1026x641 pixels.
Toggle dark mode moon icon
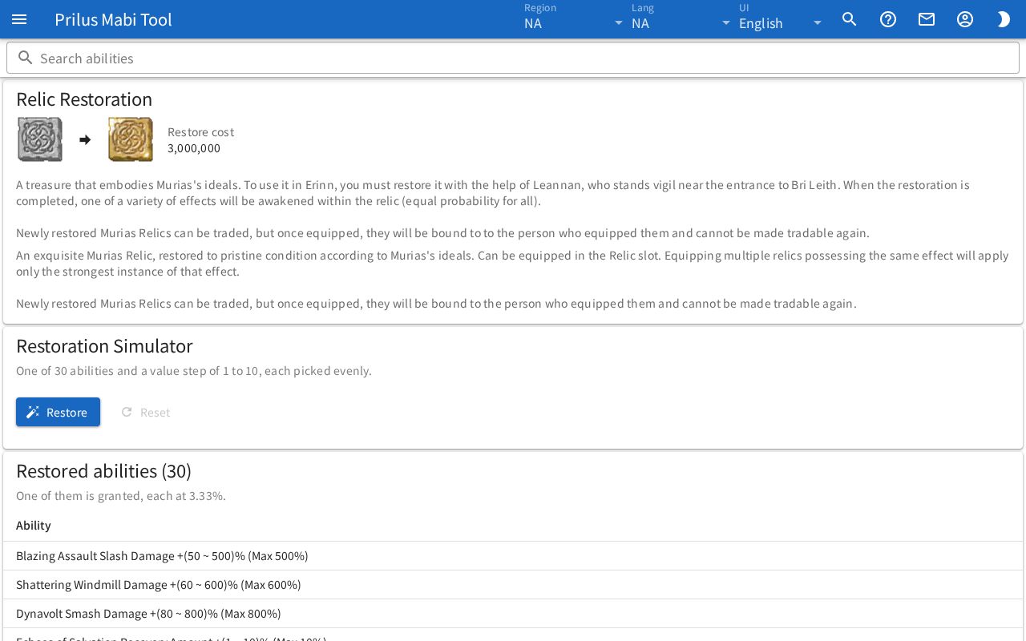(1004, 19)
